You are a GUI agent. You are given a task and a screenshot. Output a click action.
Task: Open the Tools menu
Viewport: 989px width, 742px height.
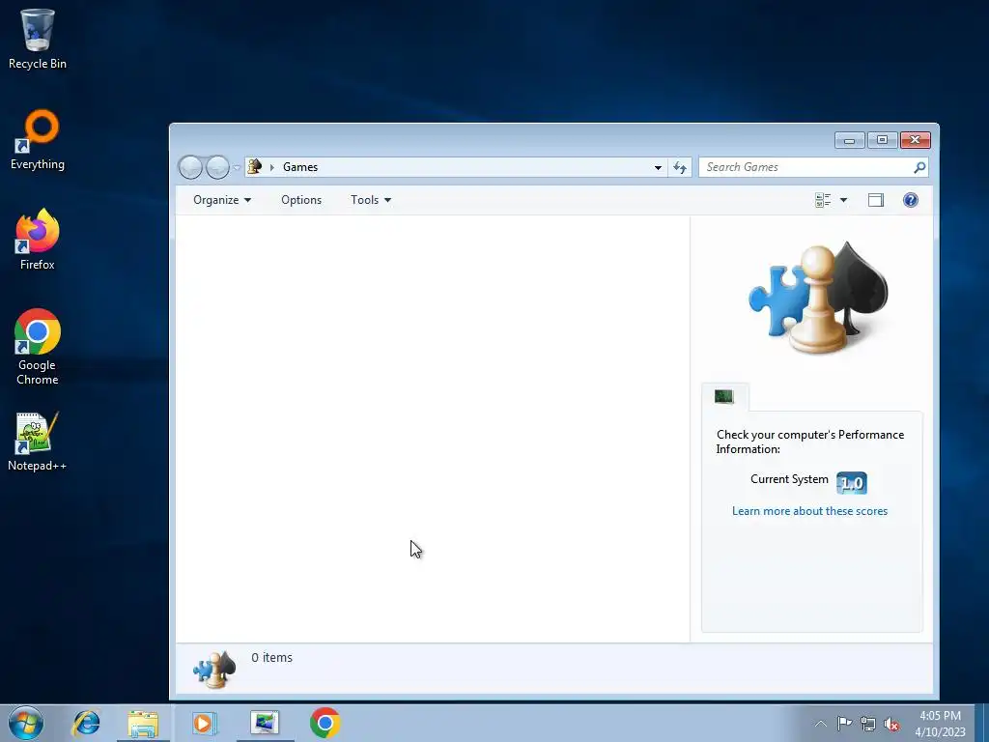[371, 200]
